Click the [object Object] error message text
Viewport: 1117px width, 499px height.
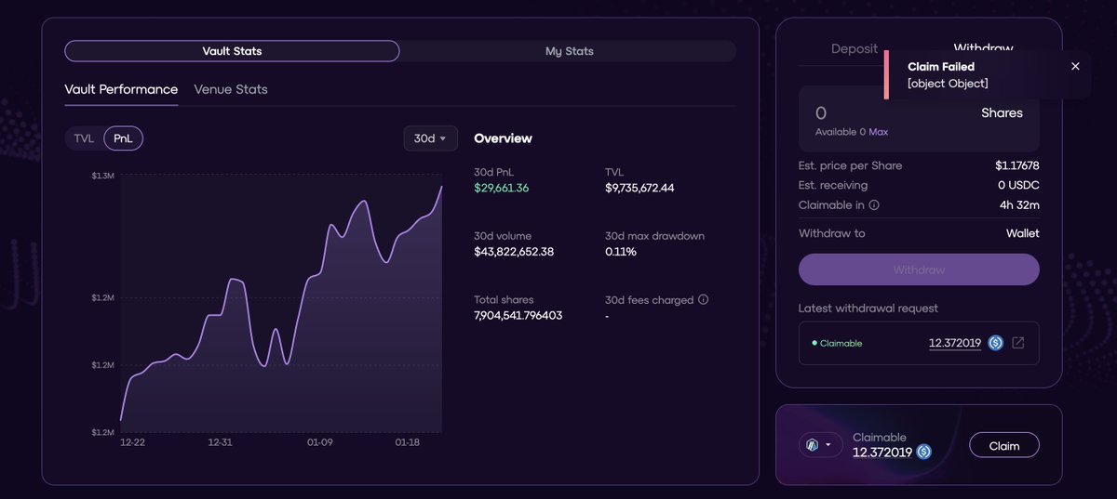pos(948,84)
